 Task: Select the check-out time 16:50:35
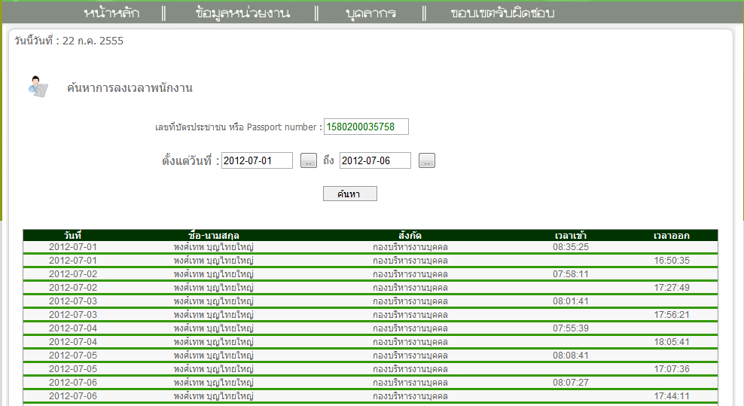tap(672, 260)
